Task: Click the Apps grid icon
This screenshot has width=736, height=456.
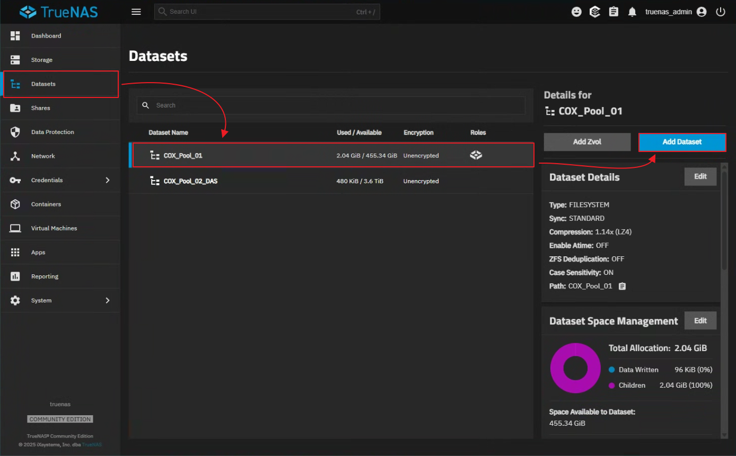Action: [x=15, y=252]
